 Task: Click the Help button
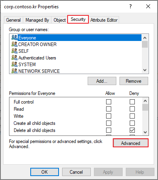tap(140, 172)
